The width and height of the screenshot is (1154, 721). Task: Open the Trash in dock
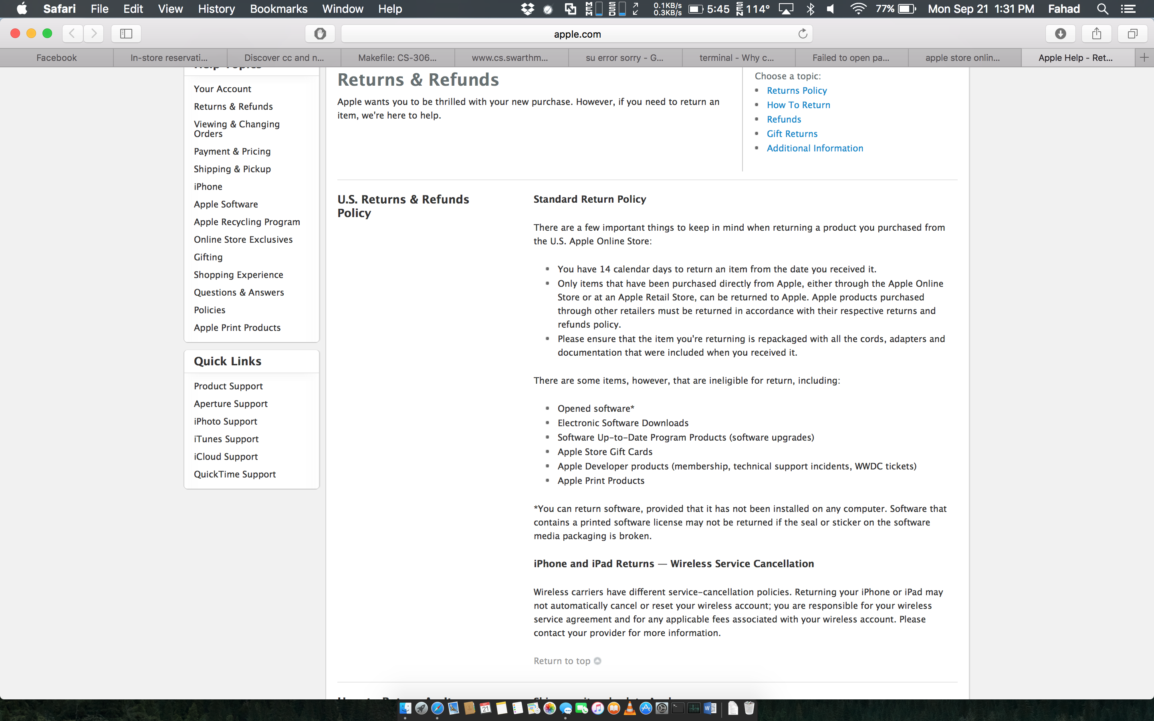point(749,708)
